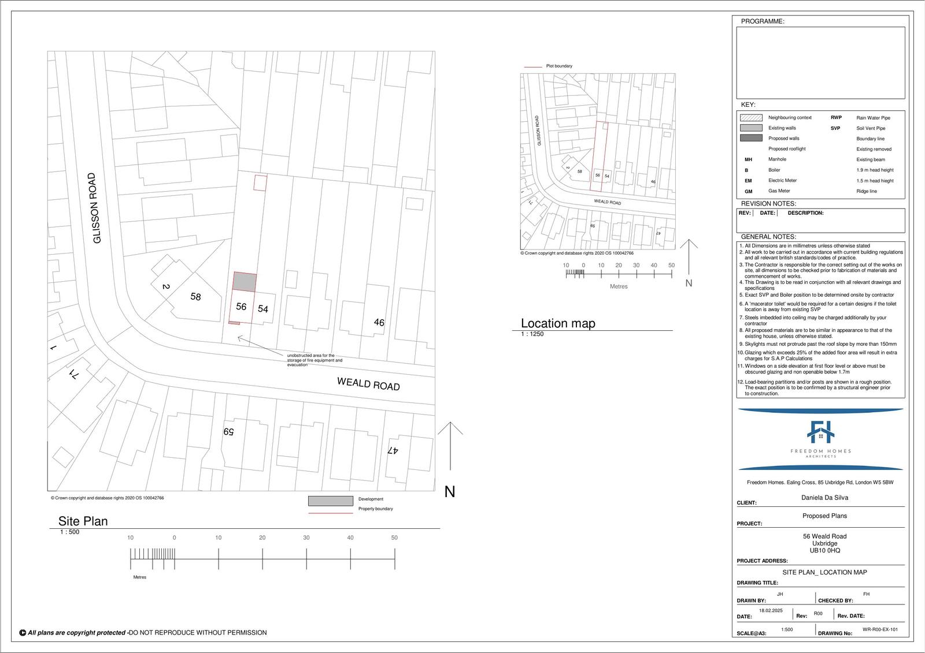Click the red Plot boundary line sample
Screen dimensions: 925x653
pos(532,66)
